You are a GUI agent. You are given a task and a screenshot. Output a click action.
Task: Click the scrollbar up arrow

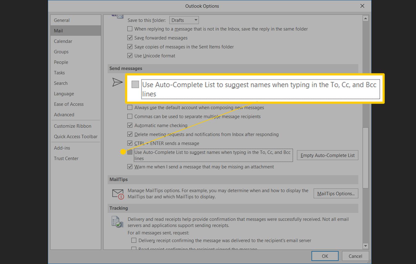(x=365, y=19)
